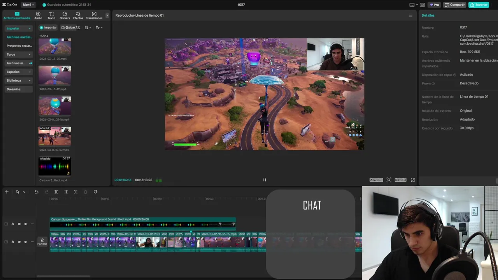
Task: Mute the Cartoon Suspense track
Action: (x=26, y=224)
